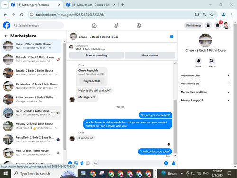Click Mark as pending button
Screen dimensions: 237x178
pyautogui.click(x=96, y=56)
